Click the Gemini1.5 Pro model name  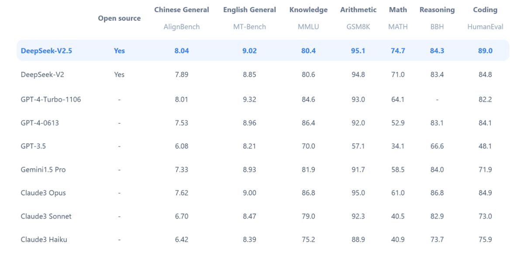(43, 169)
